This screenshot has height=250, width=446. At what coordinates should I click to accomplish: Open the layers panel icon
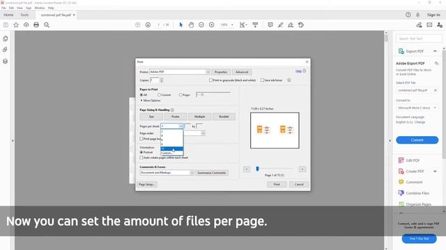(5, 61)
